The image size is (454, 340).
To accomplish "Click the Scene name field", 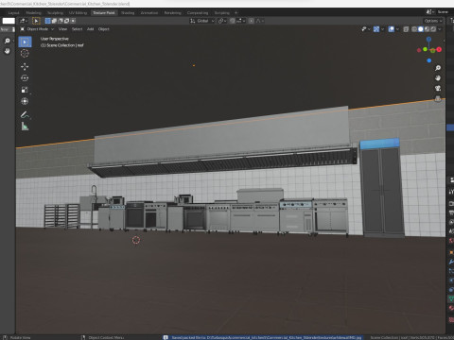I will click(443, 11).
